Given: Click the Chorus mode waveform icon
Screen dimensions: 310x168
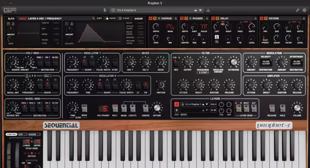Looking at the screenshot, I should 170,27.
